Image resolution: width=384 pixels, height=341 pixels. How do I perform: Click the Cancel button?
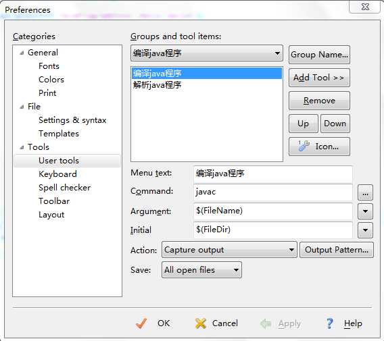pos(216,323)
